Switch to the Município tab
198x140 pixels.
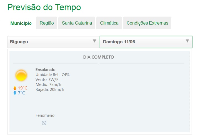tap(21, 23)
